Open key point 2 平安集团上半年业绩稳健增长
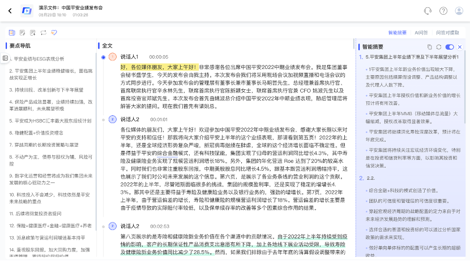The width and height of the screenshot is (470, 261). (50, 74)
